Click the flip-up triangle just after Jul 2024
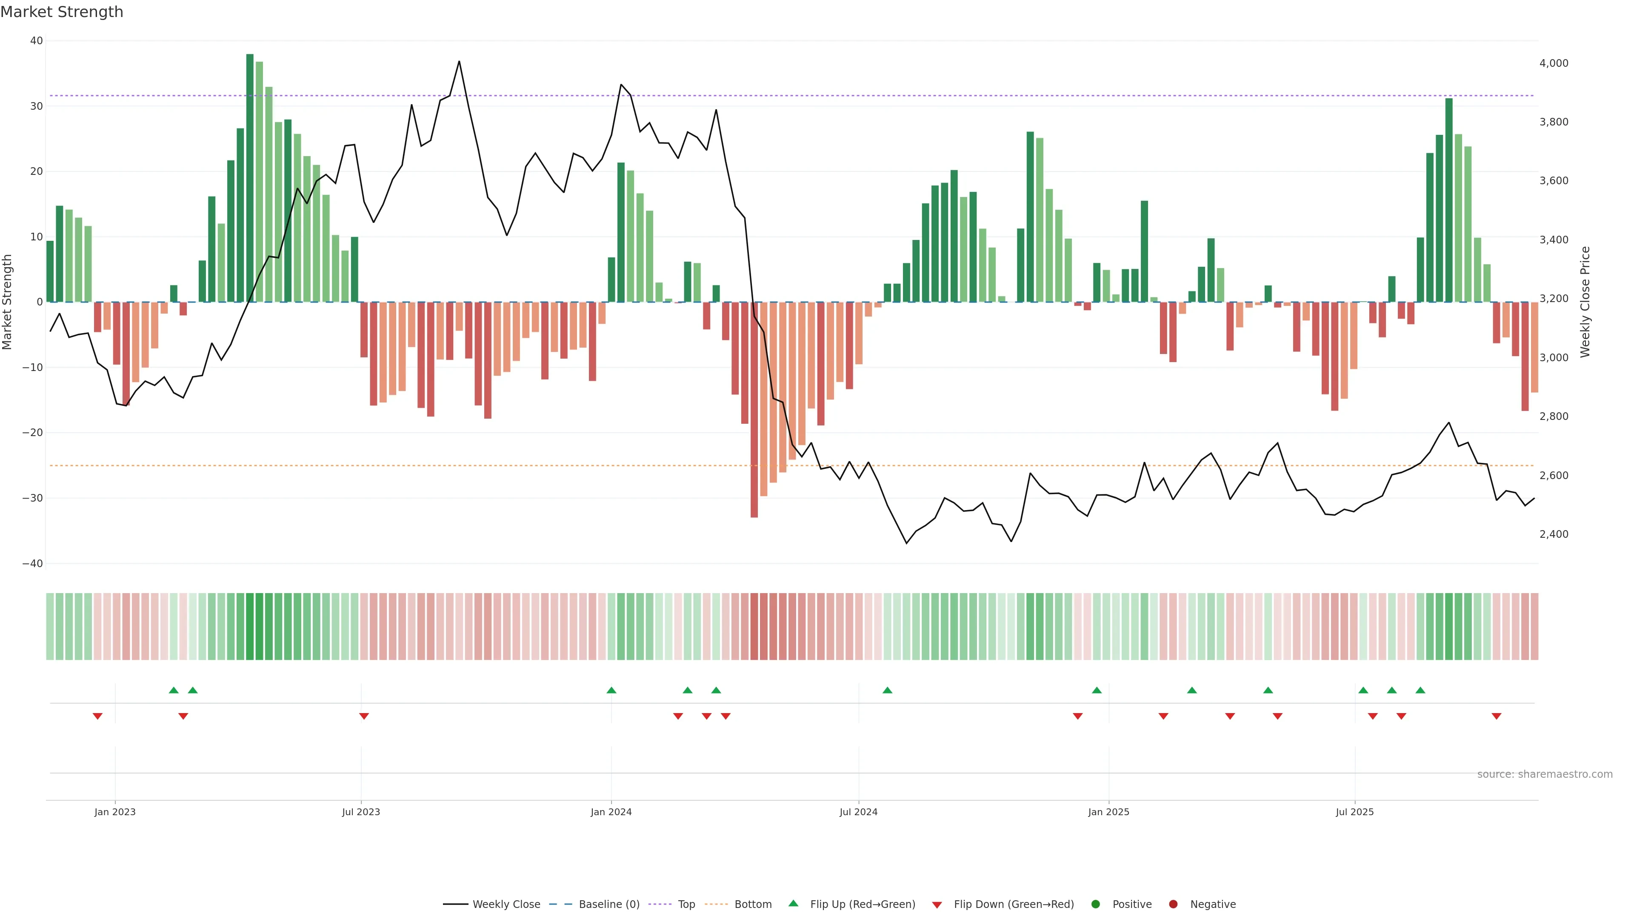Screen dimensions: 1634x919 pyautogui.click(x=887, y=690)
